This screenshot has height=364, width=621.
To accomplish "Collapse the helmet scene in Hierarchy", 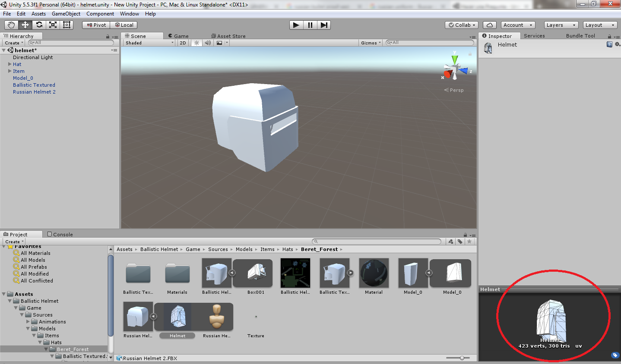I will (4, 50).
